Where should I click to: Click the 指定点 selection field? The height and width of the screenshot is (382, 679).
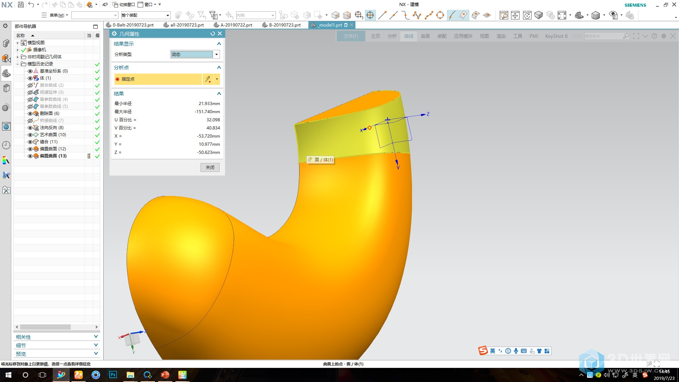pos(158,79)
